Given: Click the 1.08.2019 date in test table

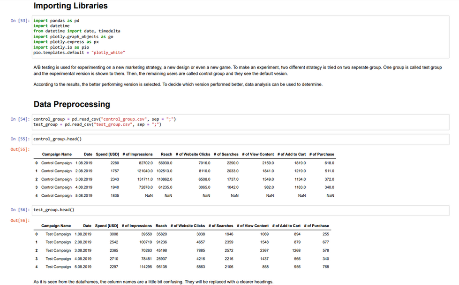Looking at the screenshot, I should pos(82,233).
